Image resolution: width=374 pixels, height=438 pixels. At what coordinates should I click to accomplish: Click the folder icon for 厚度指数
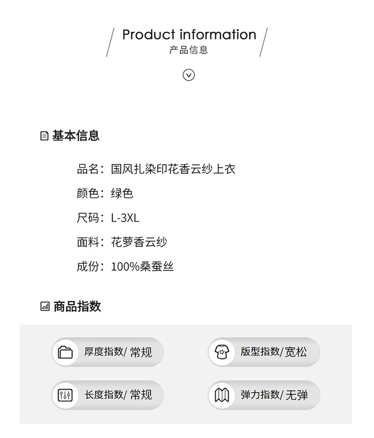[65, 352]
